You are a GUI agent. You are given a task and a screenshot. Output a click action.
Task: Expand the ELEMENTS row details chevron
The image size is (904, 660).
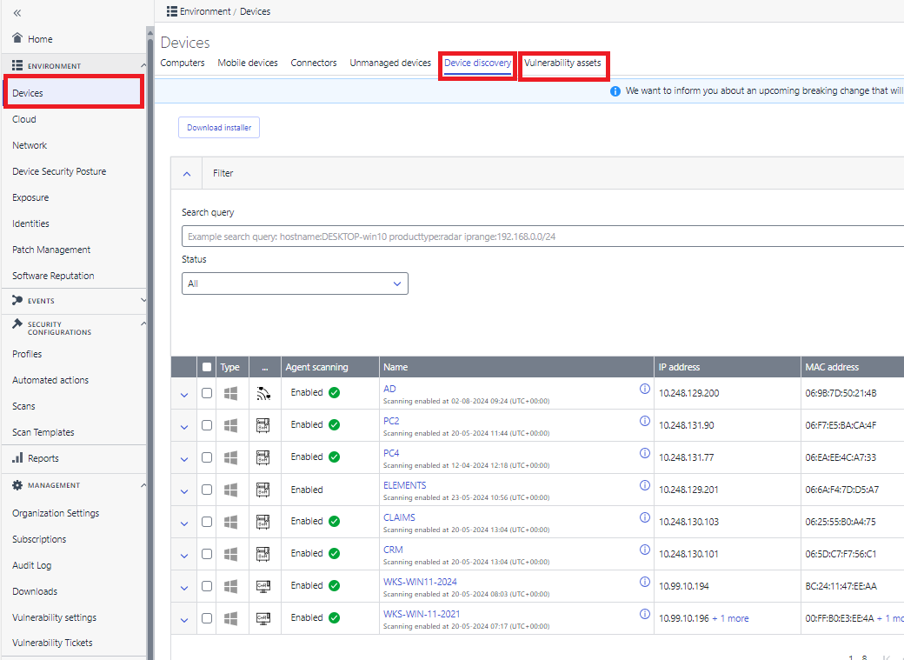pyautogui.click(x=184, y=491)
